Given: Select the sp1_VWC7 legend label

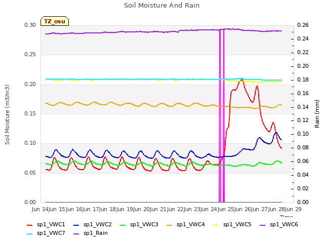Looking at the screenshot, I should click(x=51, y=233).
